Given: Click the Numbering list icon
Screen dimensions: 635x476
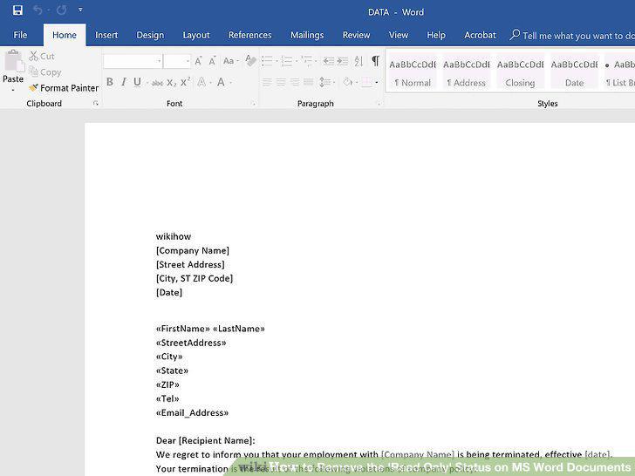Looking at the screenshot, I should (287, 61).
